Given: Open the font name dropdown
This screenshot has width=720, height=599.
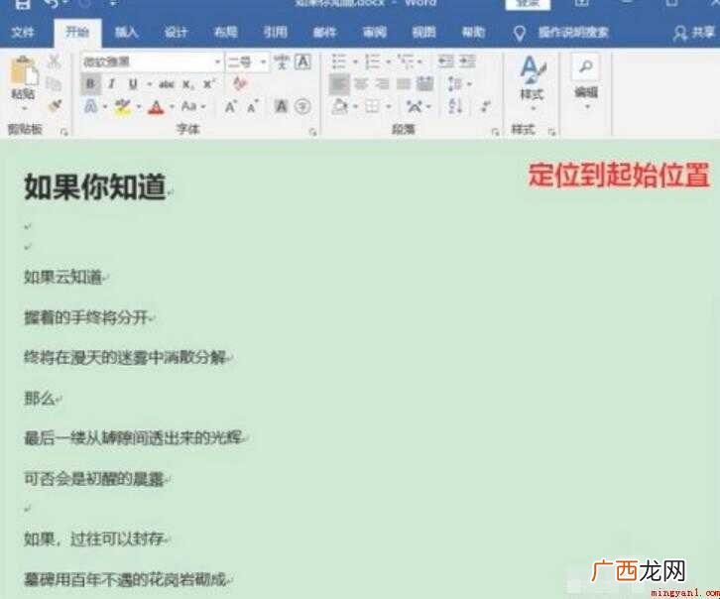Looking at the screenshot, I should click(217, 61).
